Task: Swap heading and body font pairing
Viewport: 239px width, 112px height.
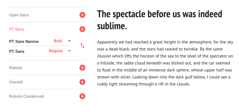Action: click(82, 46)
